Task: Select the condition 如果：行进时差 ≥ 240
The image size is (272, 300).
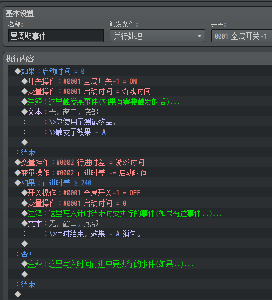Action: tap(140, 183)
